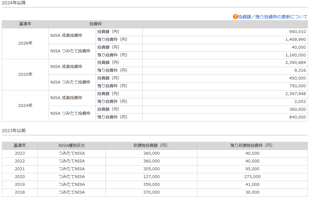Click the 残り非課税投資枠（円） column header
The width and height of the screenshot is (316, 202).
pyautogui.click(x=252, y=146)
